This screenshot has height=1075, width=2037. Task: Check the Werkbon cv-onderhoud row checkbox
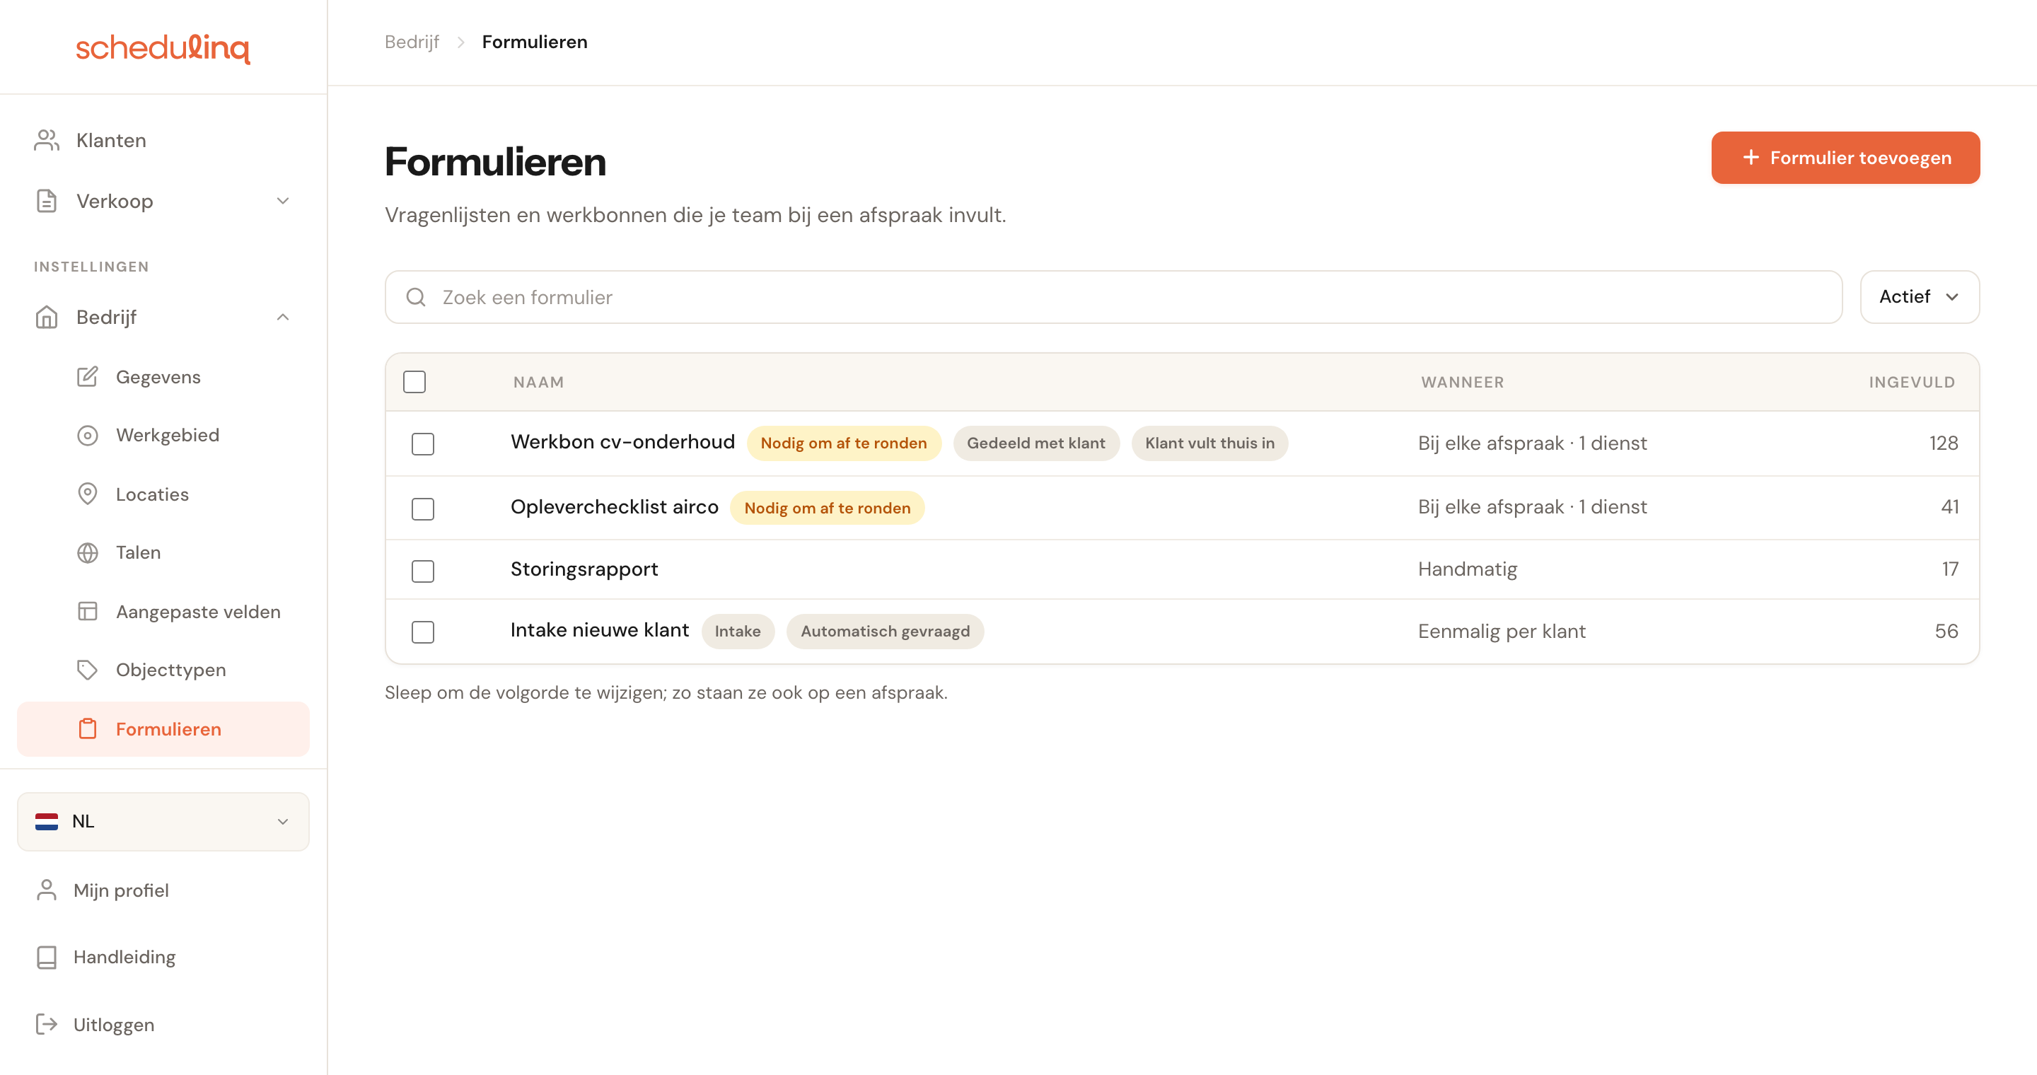click(x=423, y=443)
